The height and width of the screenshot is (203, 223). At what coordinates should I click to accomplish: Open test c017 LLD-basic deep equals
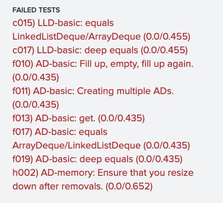pos(100,50)
